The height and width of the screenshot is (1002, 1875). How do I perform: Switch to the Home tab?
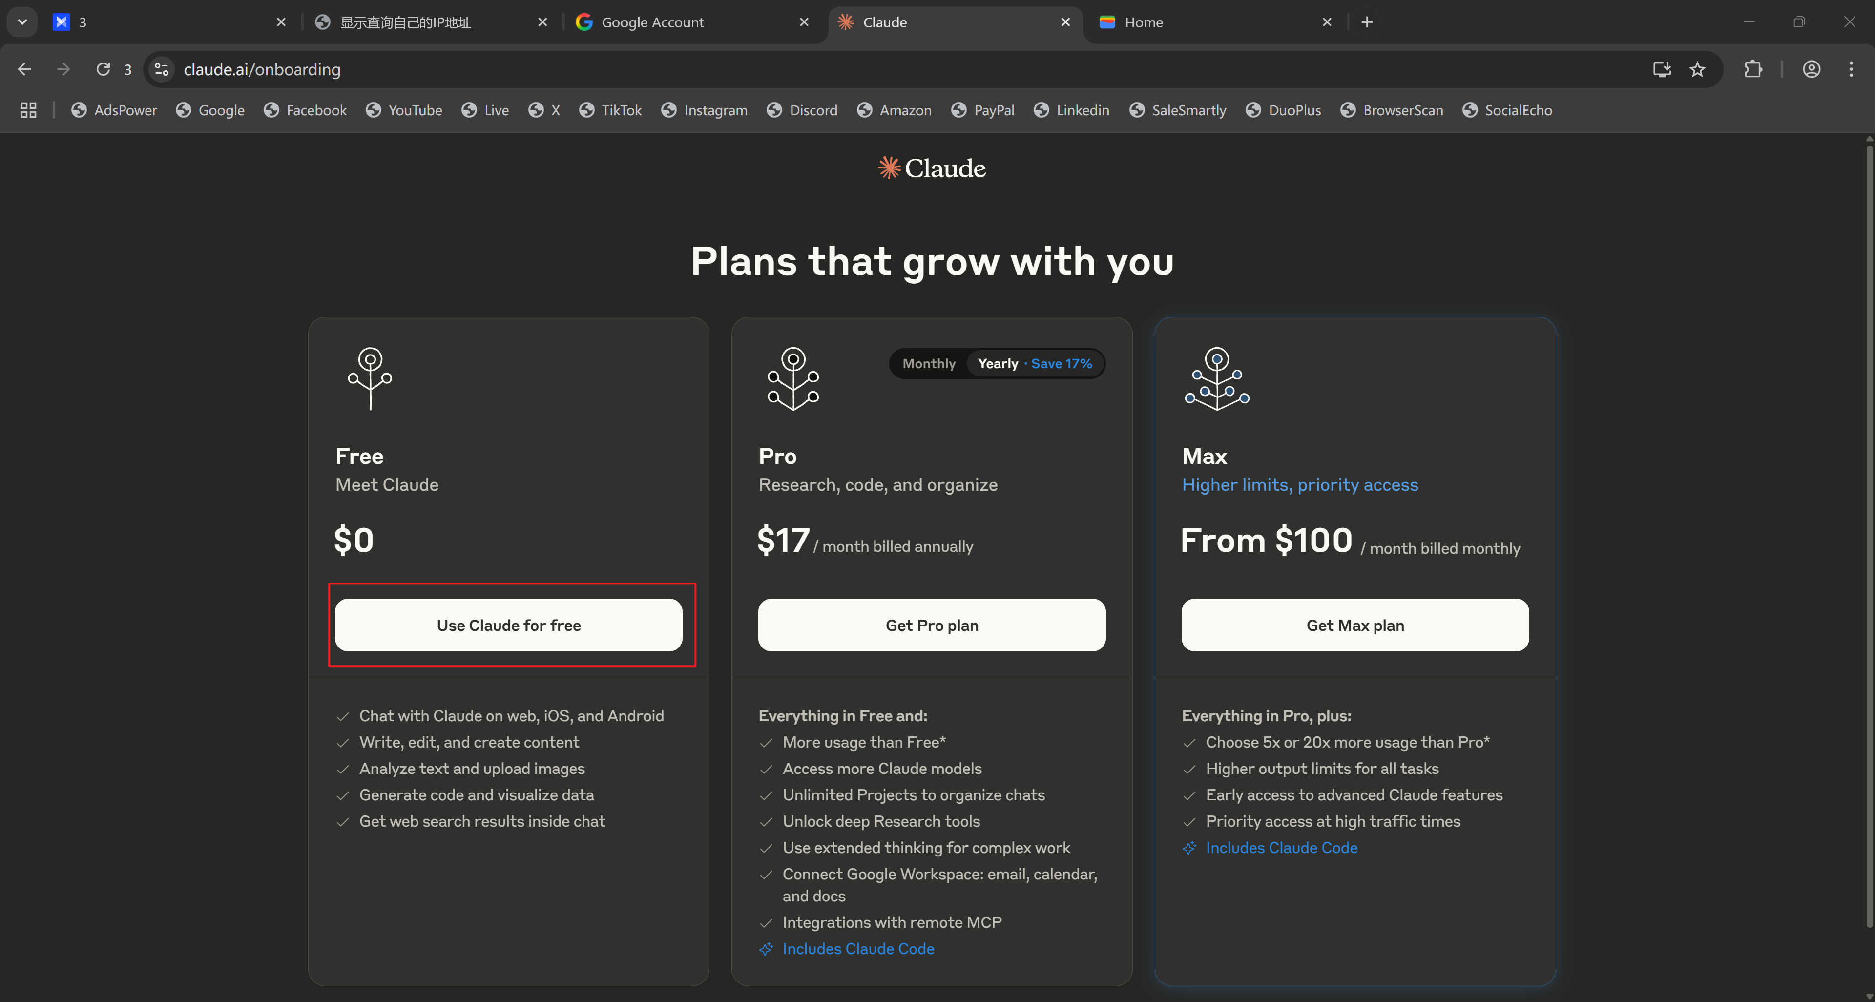tap(1215, 22)
